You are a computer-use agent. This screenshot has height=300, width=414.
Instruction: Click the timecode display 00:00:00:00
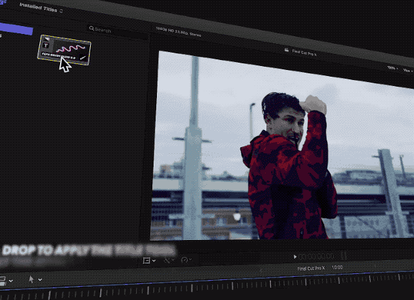[317, 256]
